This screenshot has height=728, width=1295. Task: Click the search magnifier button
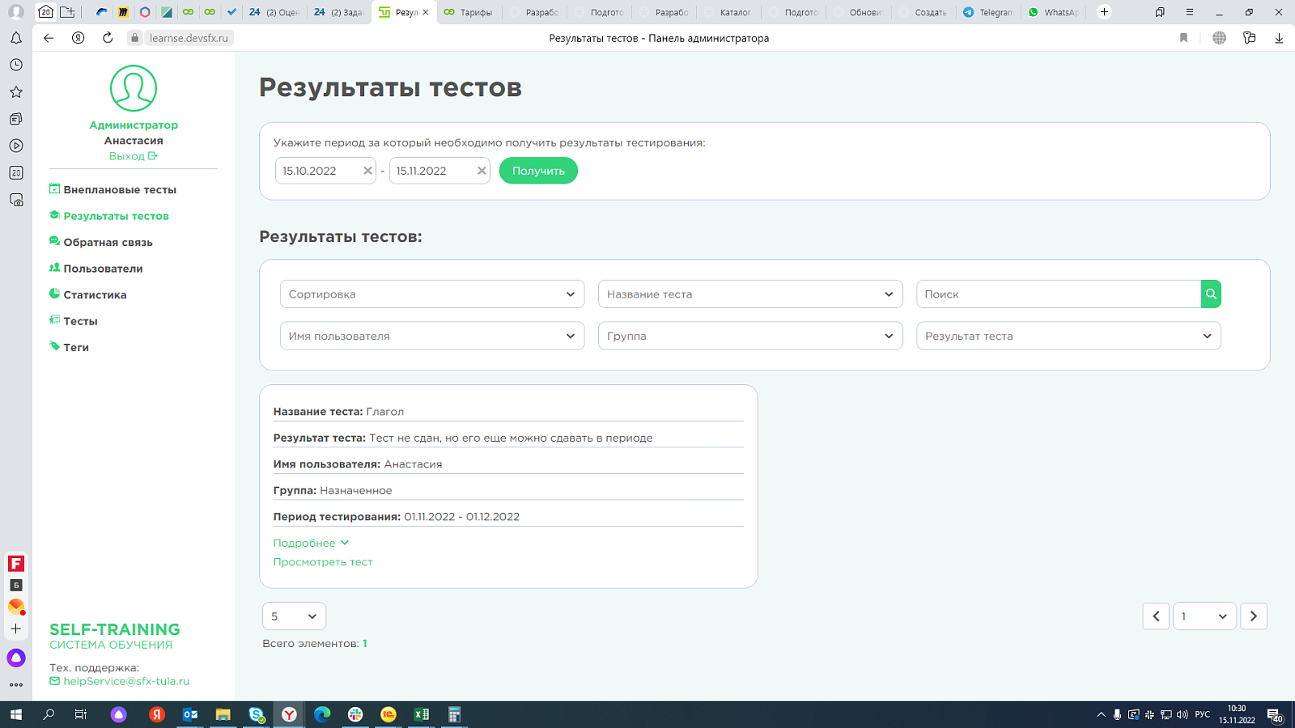point(1211,294)
